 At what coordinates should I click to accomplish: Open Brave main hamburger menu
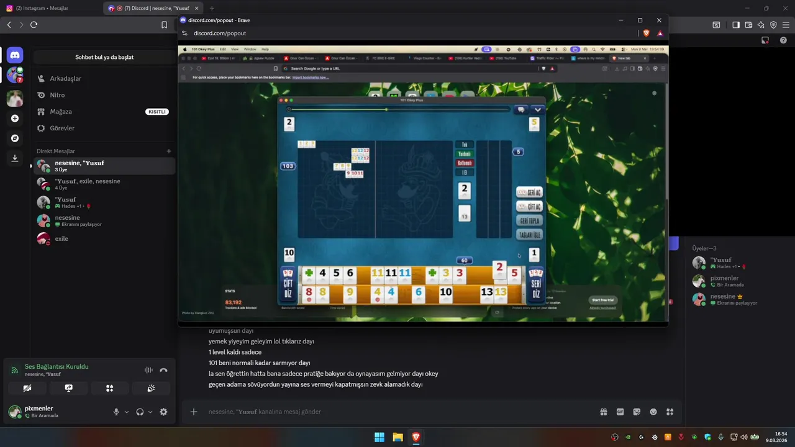point(786,25)
